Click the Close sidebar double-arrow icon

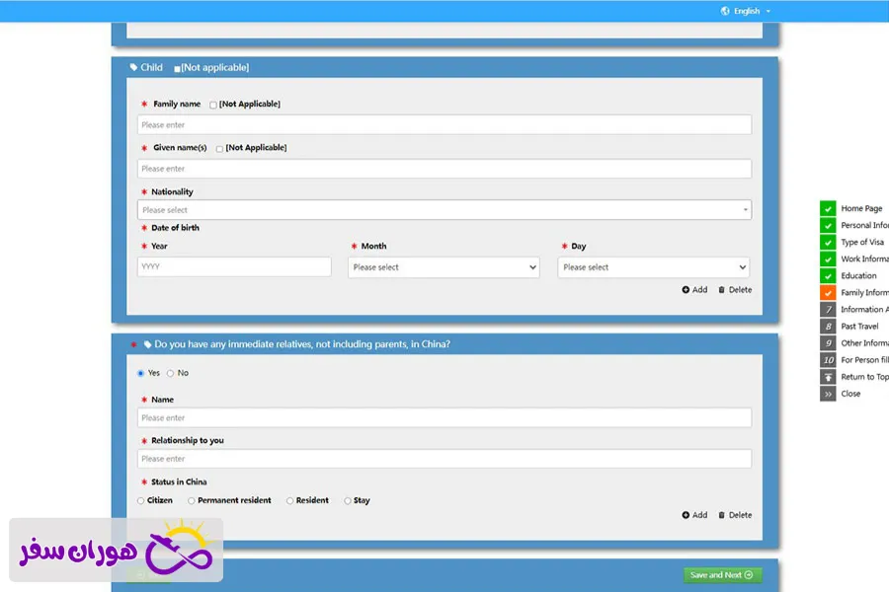(x=828, y=394)
